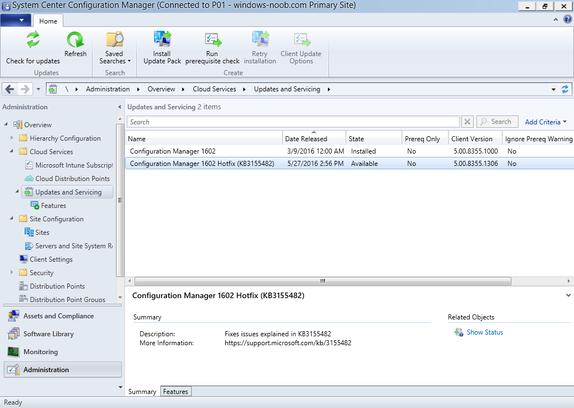Image resolution: width=574 pixels, height=408 pixels.
Task: Click the forward navigation arrow
Action: (x=25, y=89)
